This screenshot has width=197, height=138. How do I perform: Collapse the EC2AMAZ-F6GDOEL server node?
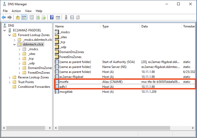(5, 30)
